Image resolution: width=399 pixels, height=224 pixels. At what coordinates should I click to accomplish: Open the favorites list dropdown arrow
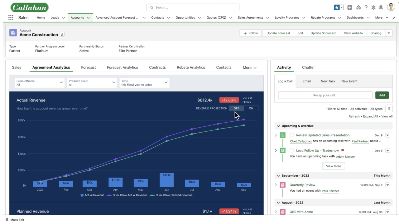coord(342,7)
